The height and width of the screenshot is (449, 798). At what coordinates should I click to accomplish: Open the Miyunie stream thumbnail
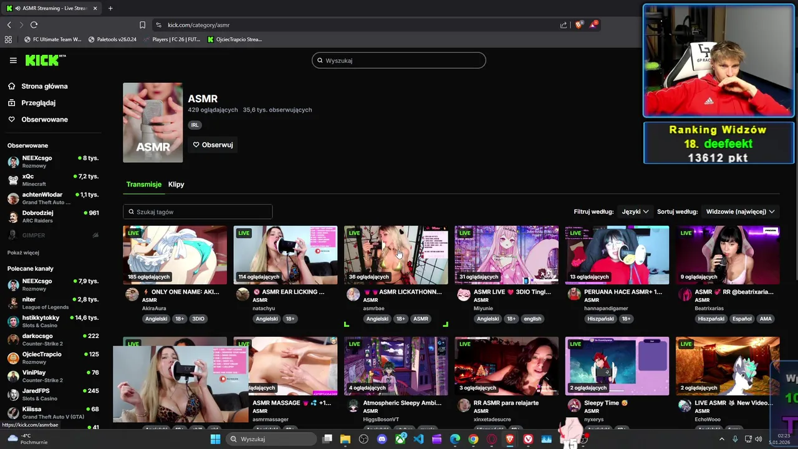click(506, 255)
